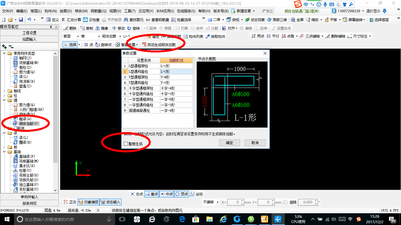Open the 帮助(H) menu

click(204, 11)
